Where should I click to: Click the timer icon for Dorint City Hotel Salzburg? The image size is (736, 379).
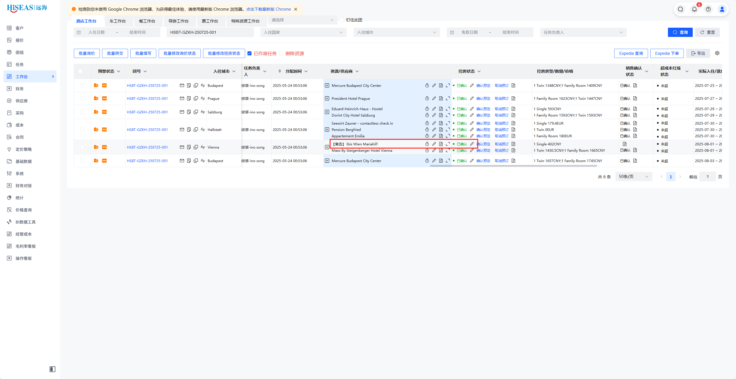[x=427, y=115]
